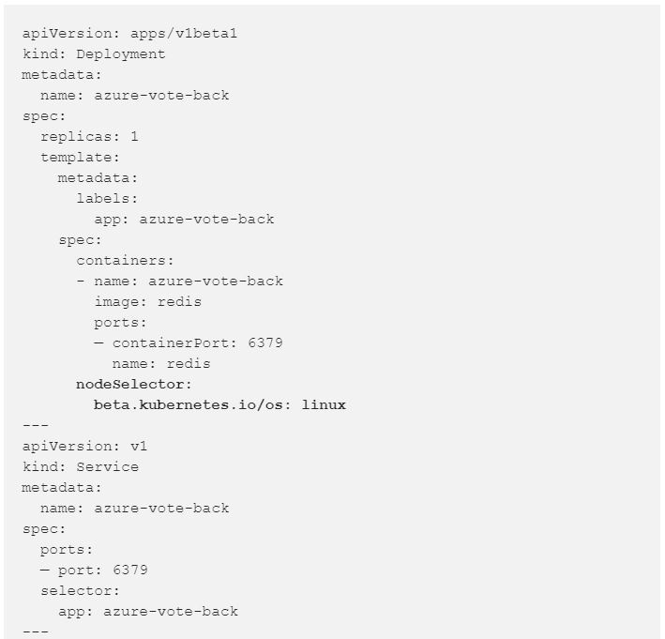This screenshot has height=639, width=665.
Task: Click the "selector:" key
Action: pyautogui.click(x=80, y=590)
